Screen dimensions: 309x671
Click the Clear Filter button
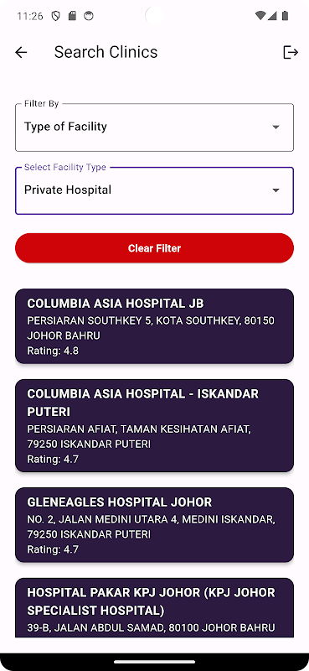tap(154, 248)
